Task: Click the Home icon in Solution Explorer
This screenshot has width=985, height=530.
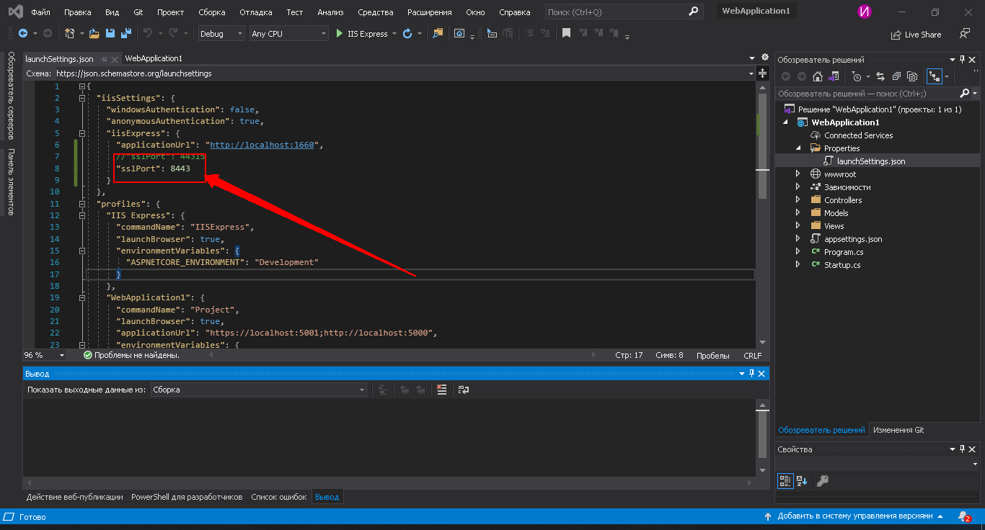Action: pos(818,76)
